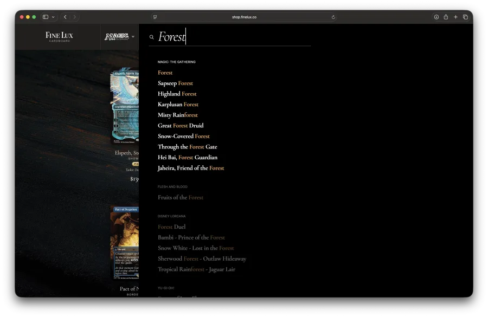Open a new tab with plus icon

click(x=455, y=17)
